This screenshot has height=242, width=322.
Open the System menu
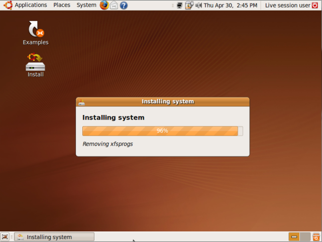point(86,5)
